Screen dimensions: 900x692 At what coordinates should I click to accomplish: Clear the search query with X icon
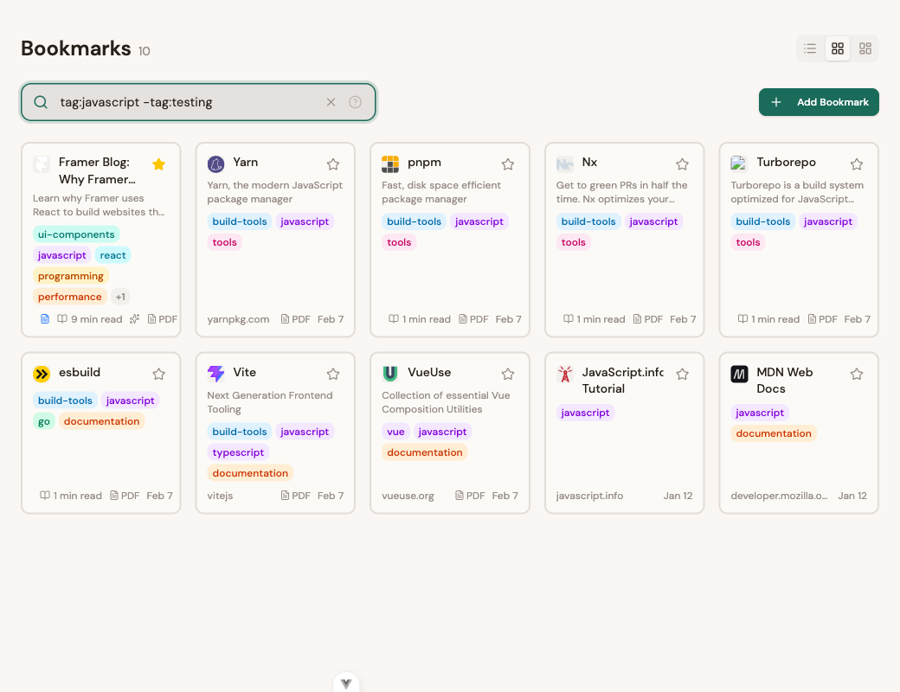tap(331, 102)
